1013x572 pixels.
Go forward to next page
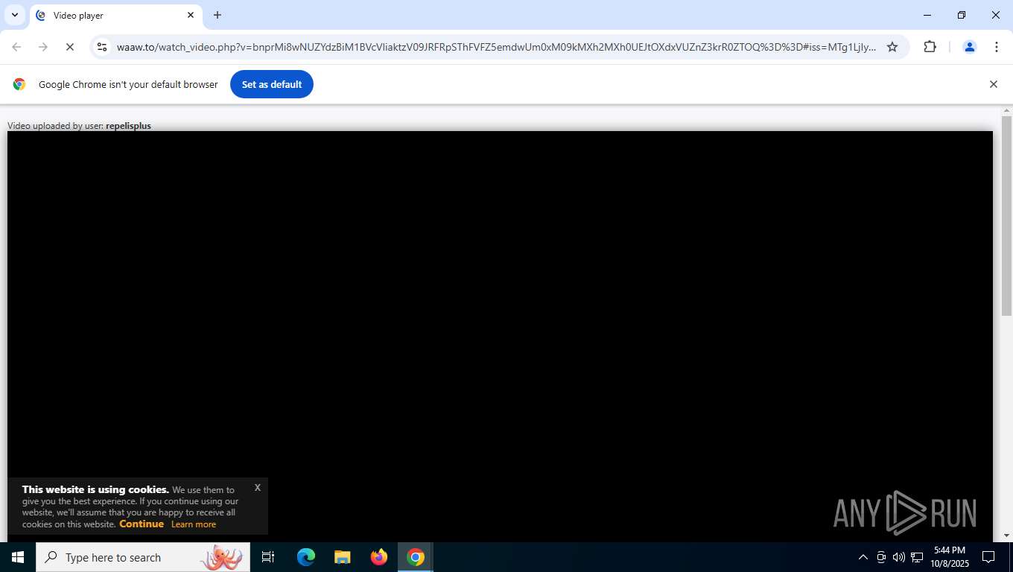43,47
